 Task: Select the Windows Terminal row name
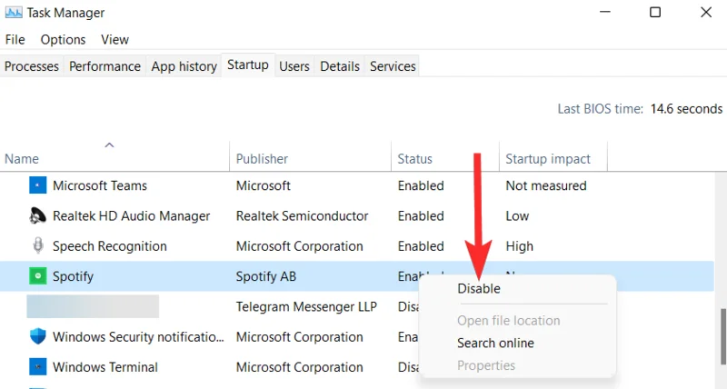(105, 367)
